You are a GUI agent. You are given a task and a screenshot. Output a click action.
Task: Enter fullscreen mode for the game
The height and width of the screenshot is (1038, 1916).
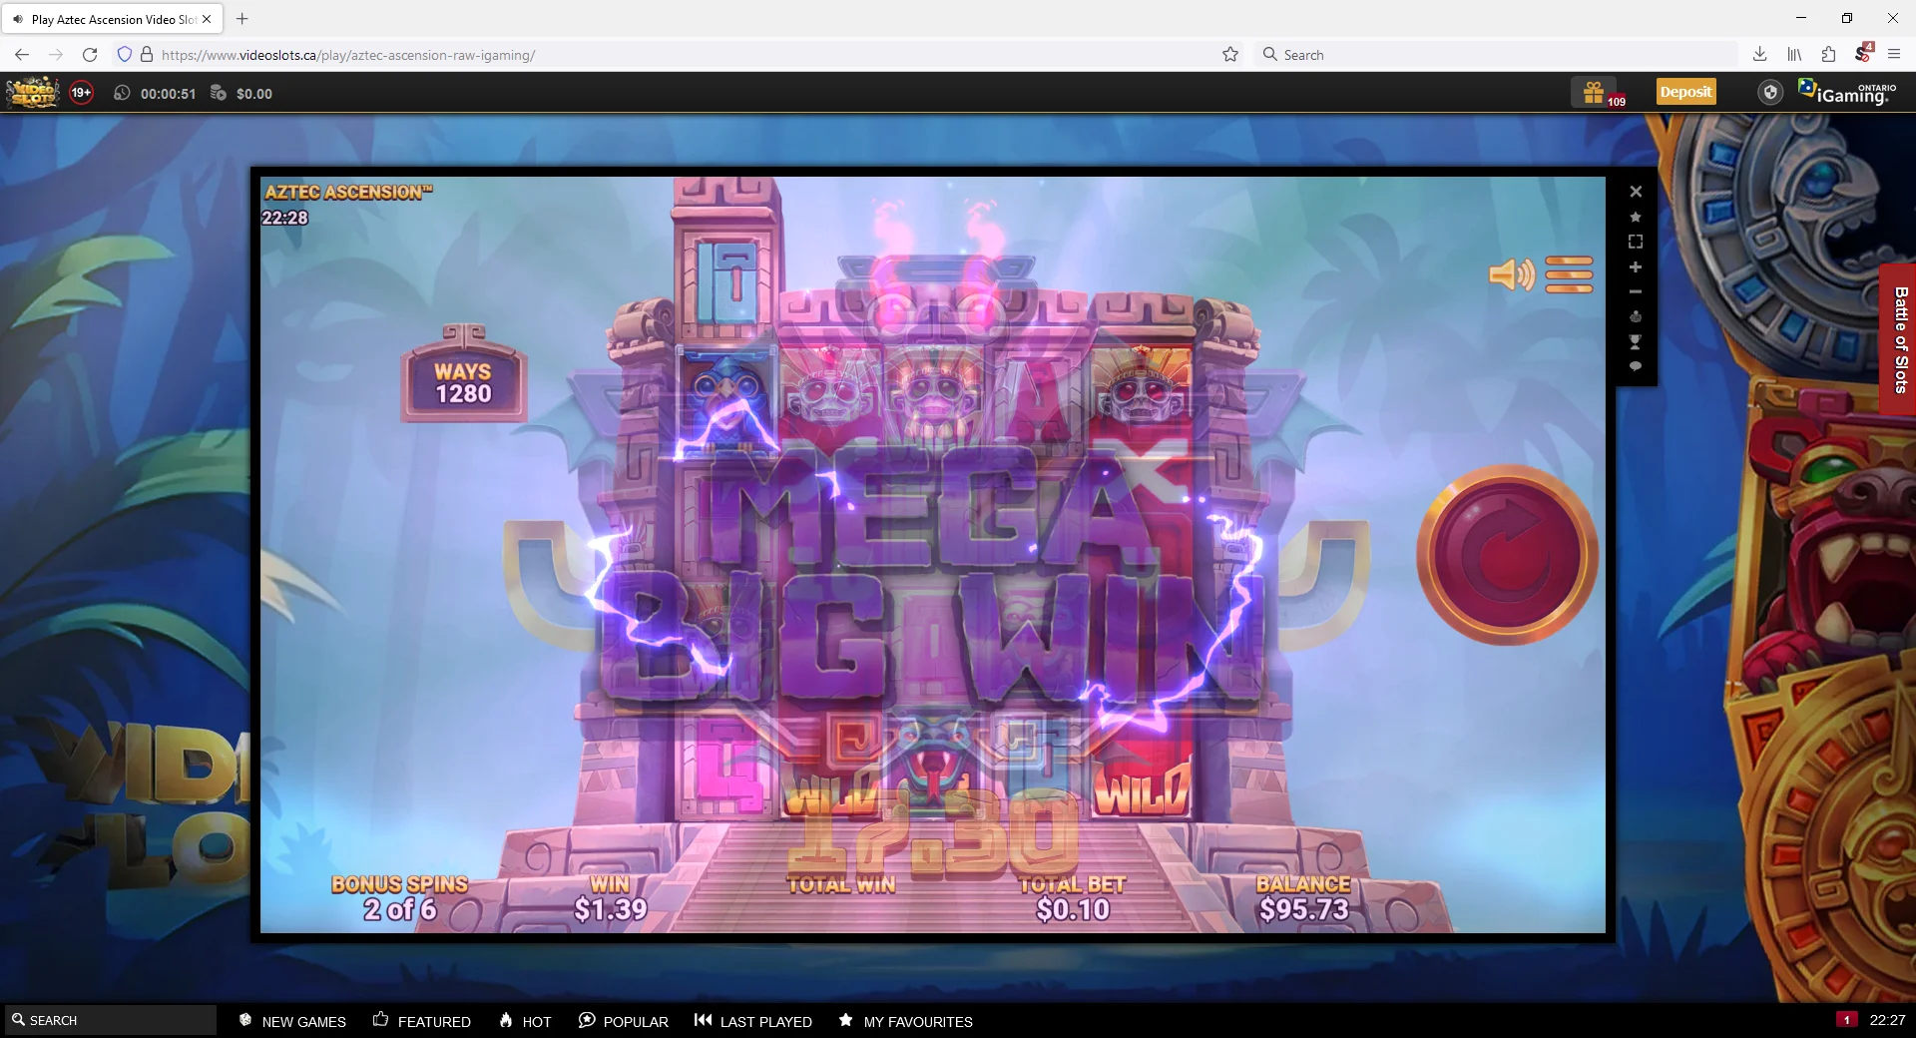pyautogui.click(x=1636, y=242)
